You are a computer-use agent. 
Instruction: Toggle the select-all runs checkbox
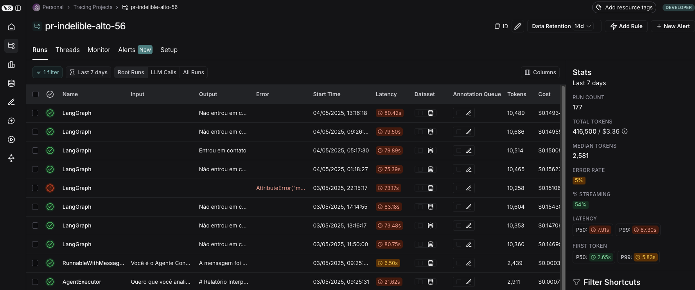pos(36,94)
